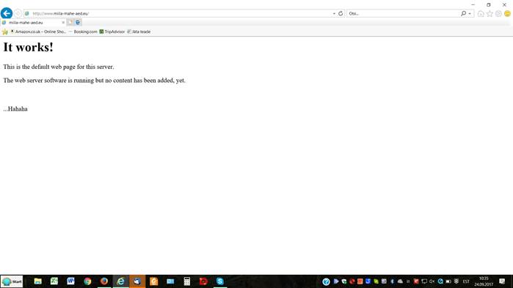513x288 pixels.
Task: Add page to favorites bar star
Action: pyautogui.click(x=5, y=32)
